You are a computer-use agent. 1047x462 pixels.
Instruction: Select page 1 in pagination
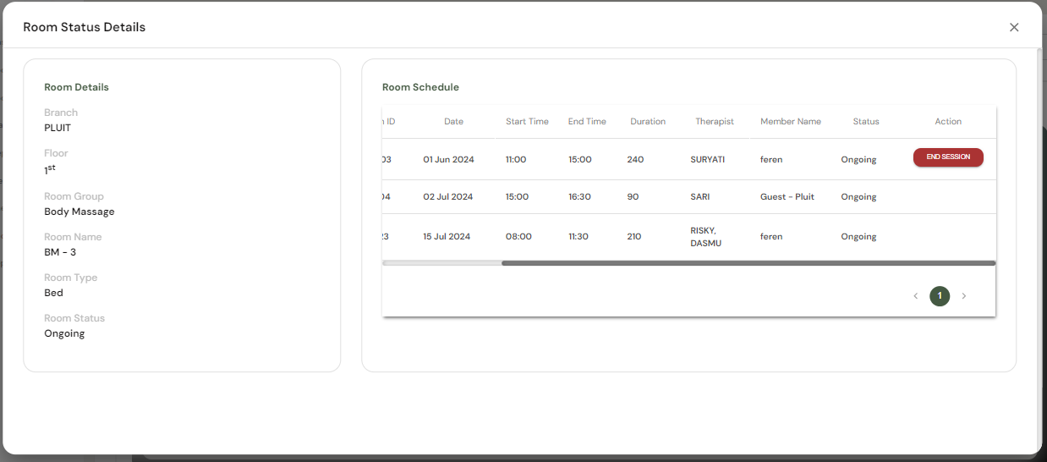(940, 296)
